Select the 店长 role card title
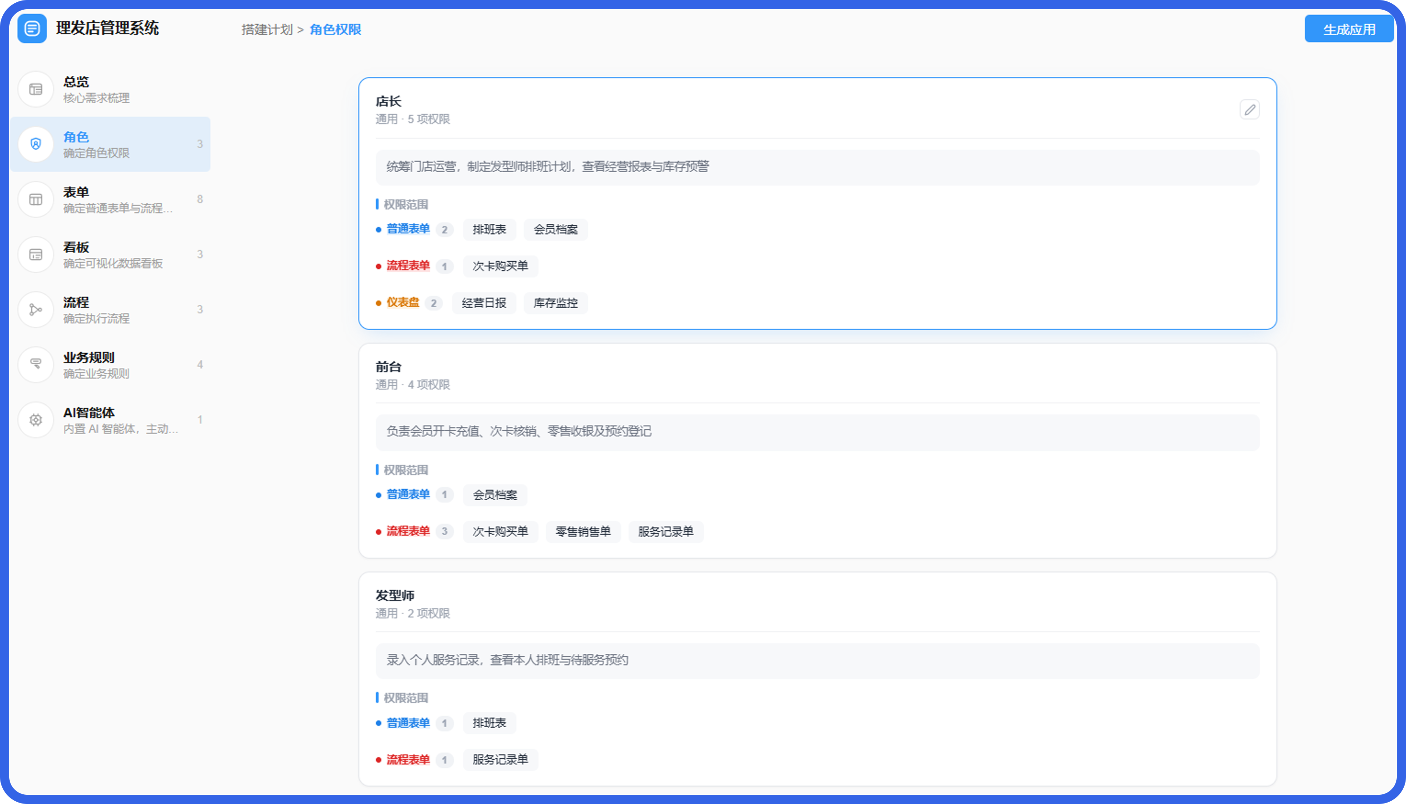Viewport: 1406px width, 804px height. click(x=389, y=102)
